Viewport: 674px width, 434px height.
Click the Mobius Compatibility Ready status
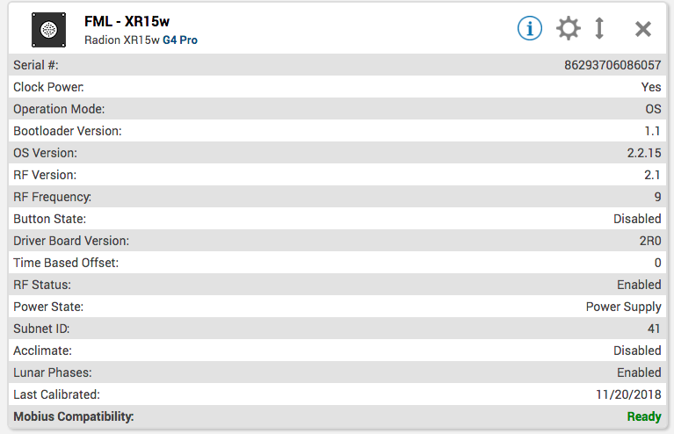(x=644, y=416)
